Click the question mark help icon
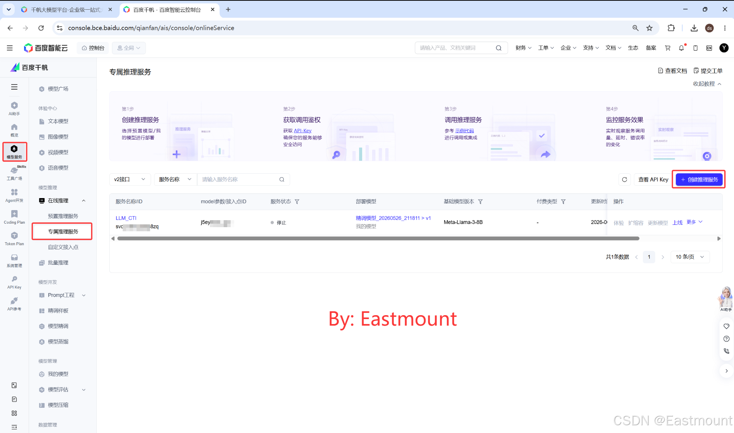This screenshot has height=433, width=734. (x=727, y=339)
